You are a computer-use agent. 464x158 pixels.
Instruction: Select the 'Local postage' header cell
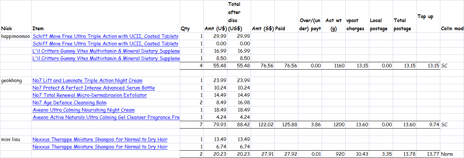point(381,17)
